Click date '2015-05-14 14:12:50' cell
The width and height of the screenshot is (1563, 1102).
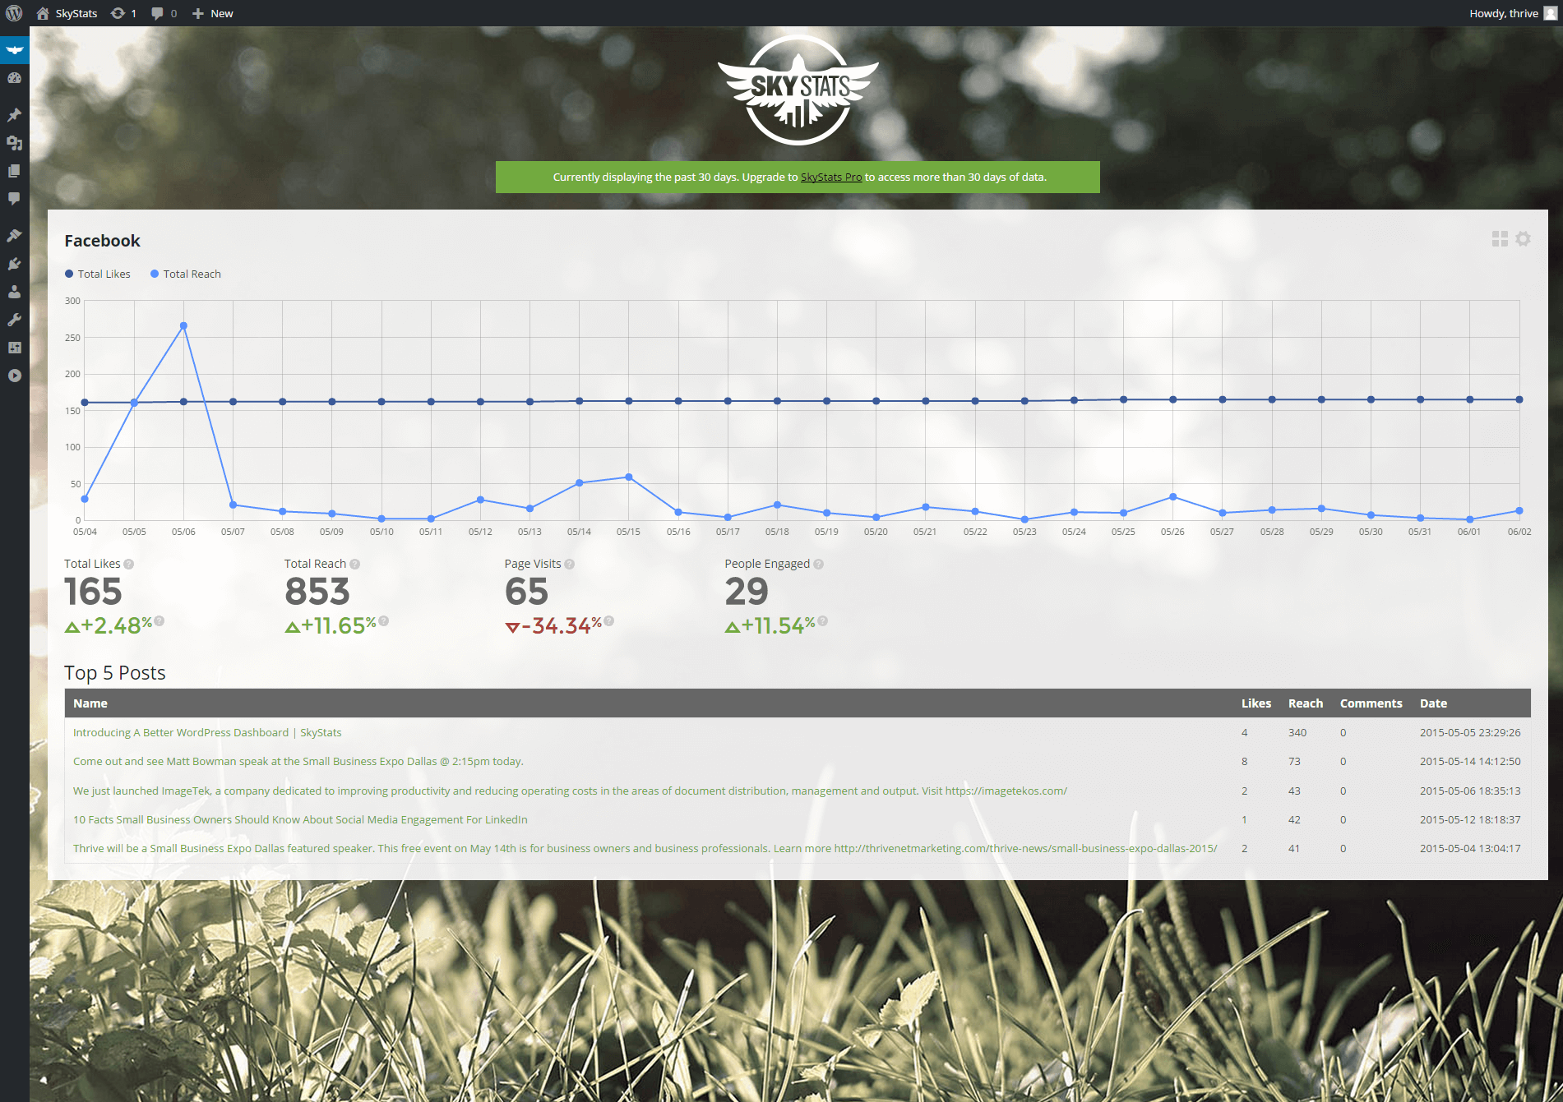pos(1470,762)
